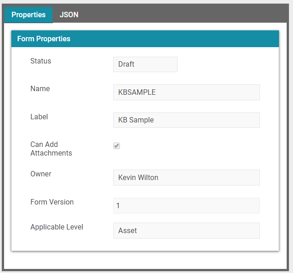Open the Status field showing Draft
This screenshot has width=293, height=273.
pos(145,64)
